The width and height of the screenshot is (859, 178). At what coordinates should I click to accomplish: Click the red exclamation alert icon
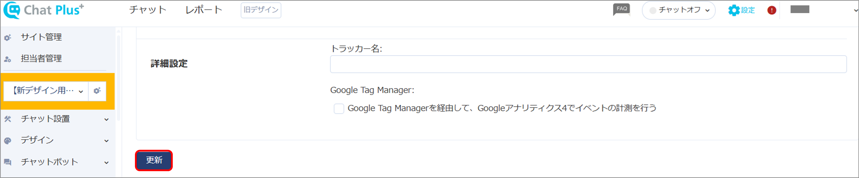772,10
